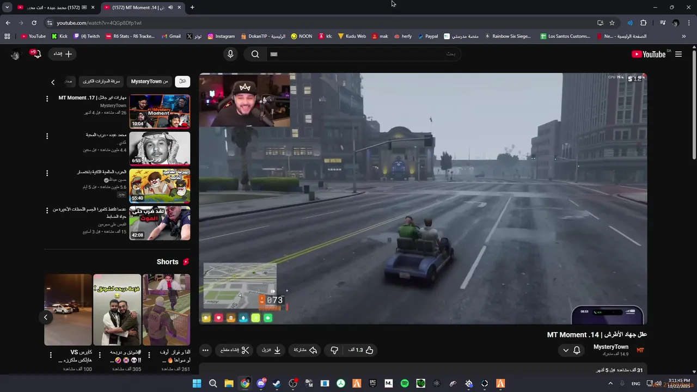Open options for the 261 views Short

(x=149, y=355)
